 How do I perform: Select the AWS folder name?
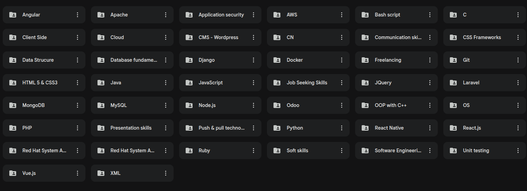(x=292, y=15)
